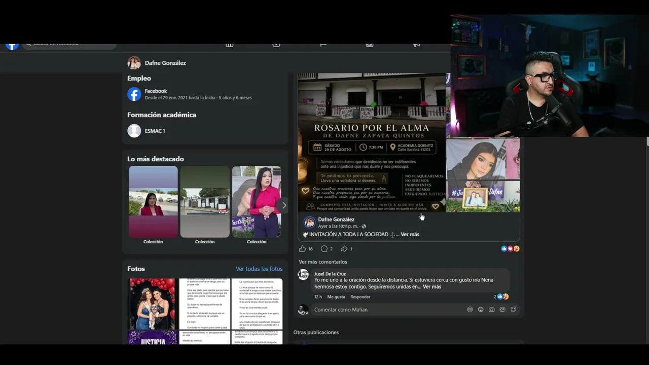649x365 pixels.
Task: Click the heart icon on the rosary image
Action: tap(435, 206)
